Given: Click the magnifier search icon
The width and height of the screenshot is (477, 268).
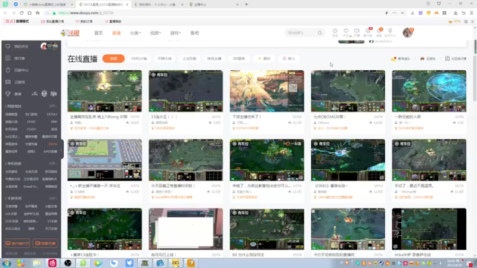Looking at the screenshot, I should click(x=320, y=33).
